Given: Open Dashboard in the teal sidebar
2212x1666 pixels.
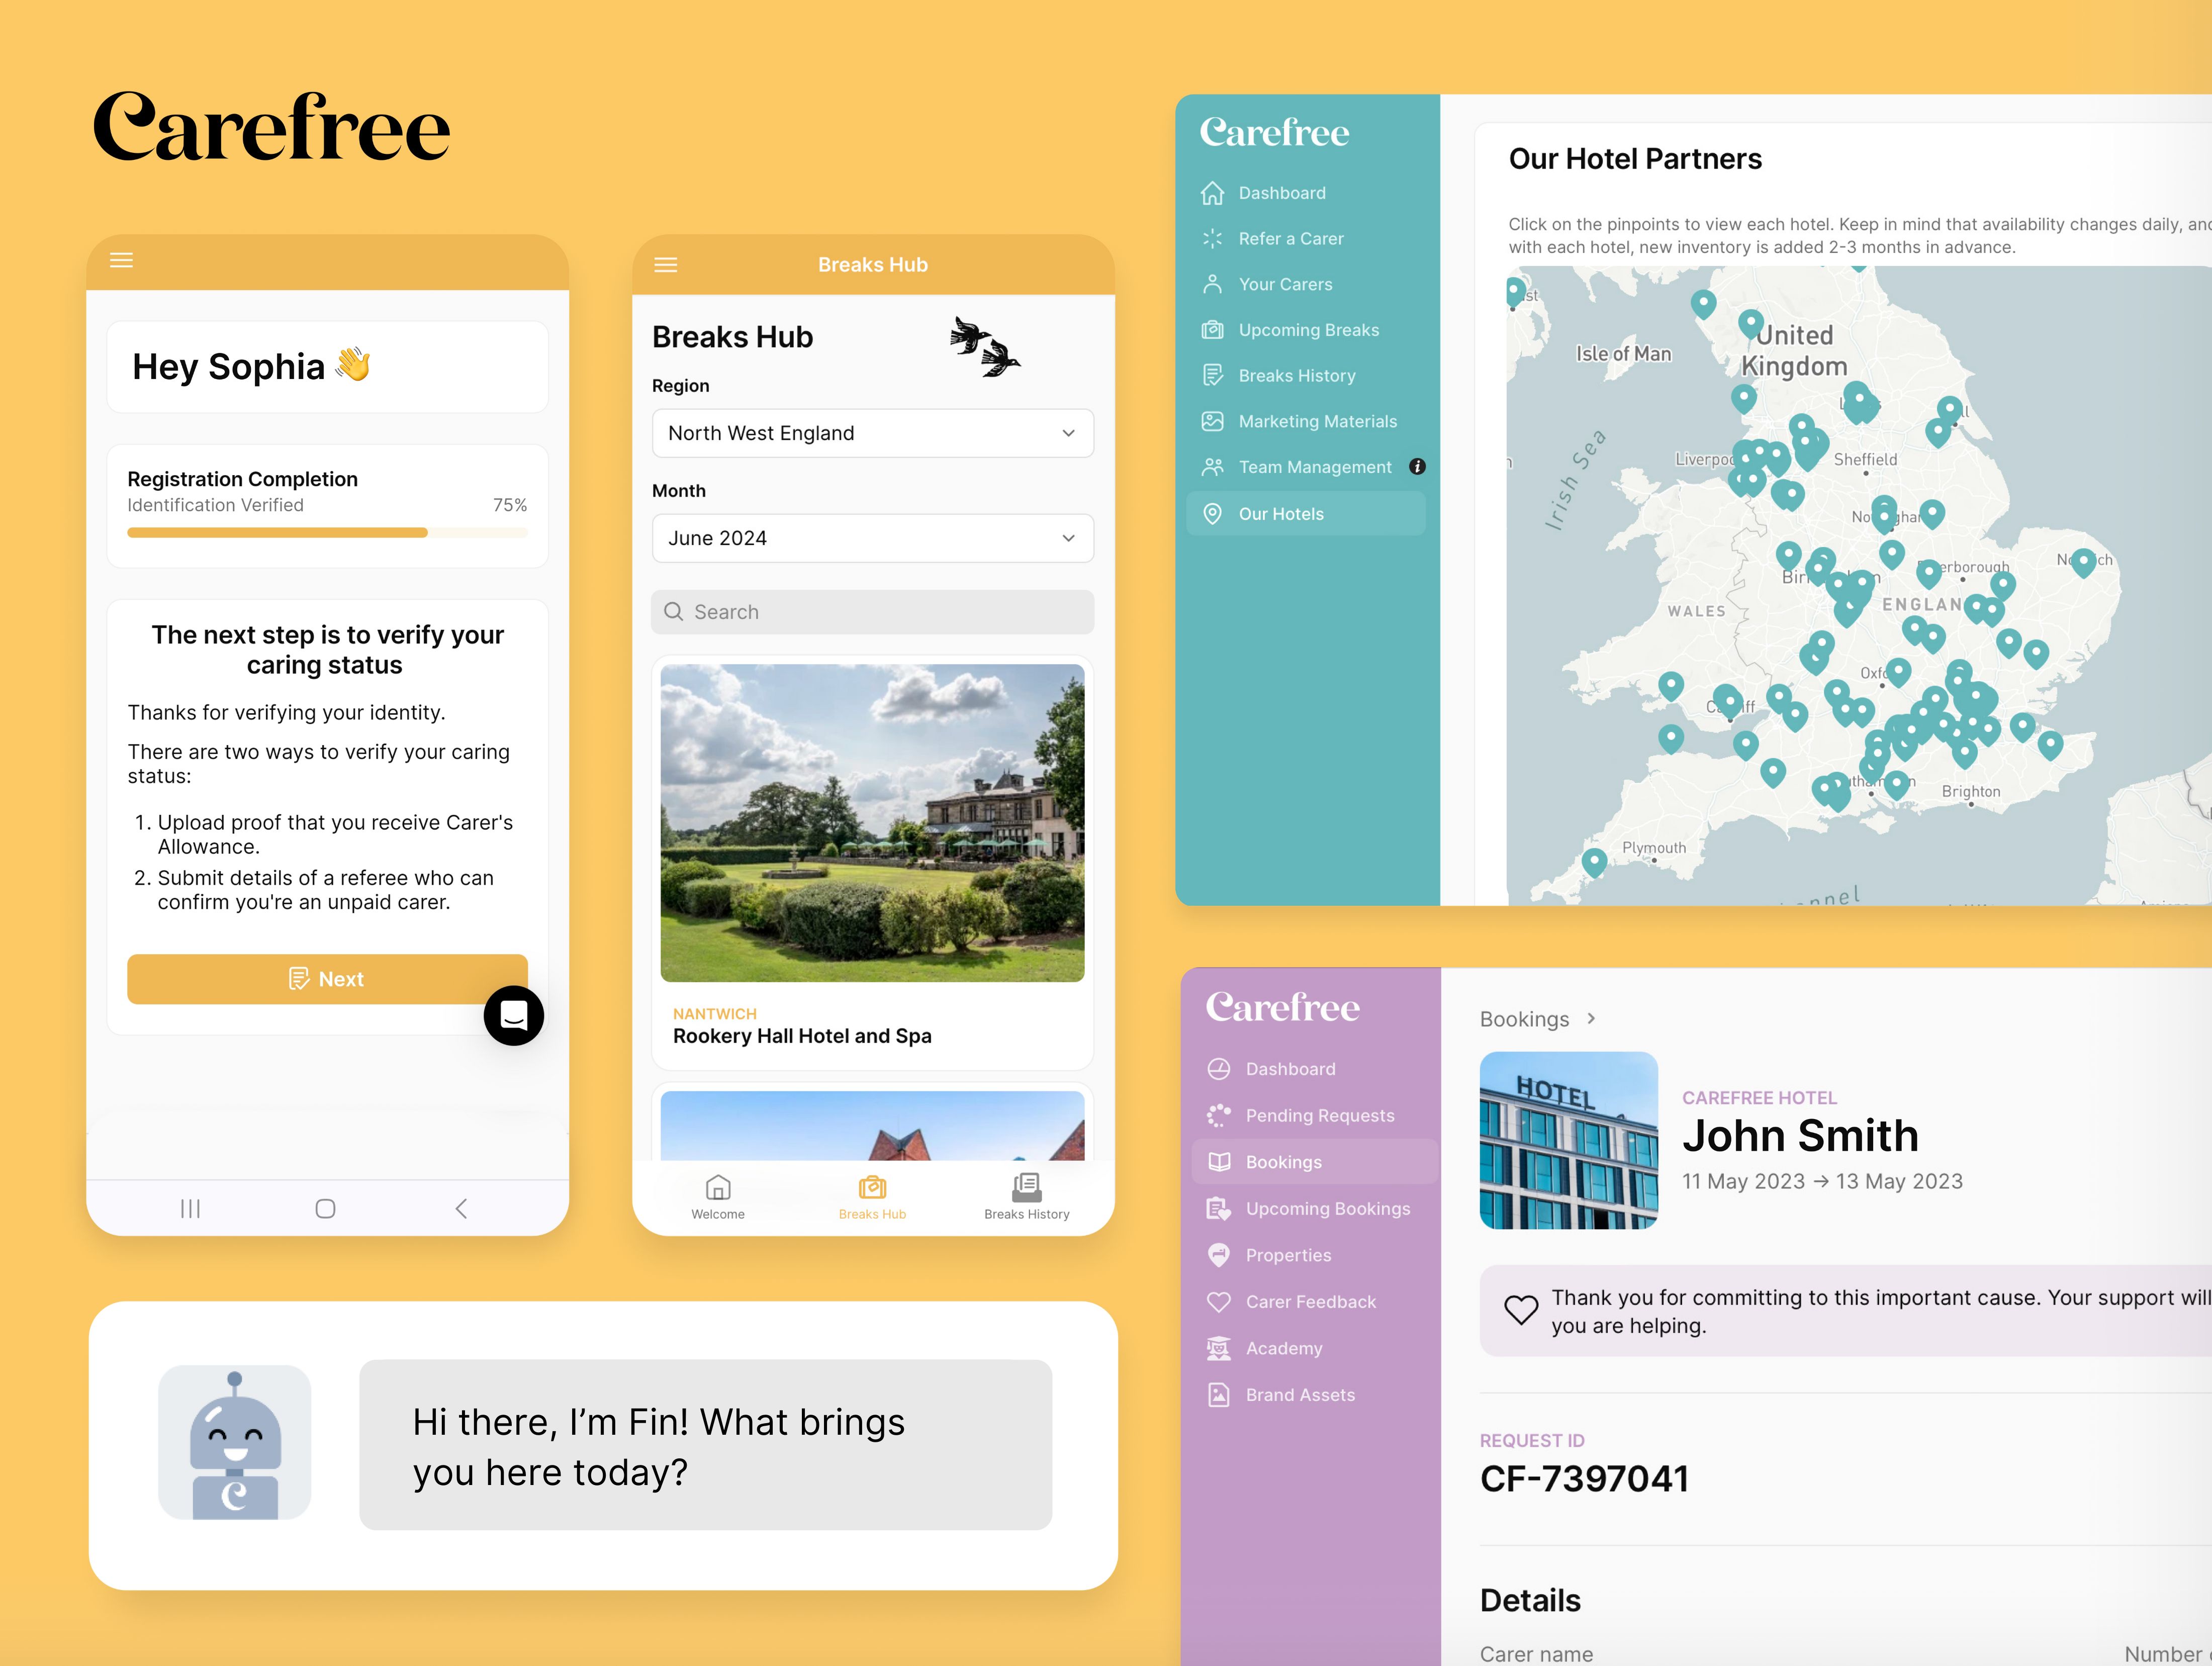Looking at the screenshot, I should pyautogui.click(x=1305, y=193).
